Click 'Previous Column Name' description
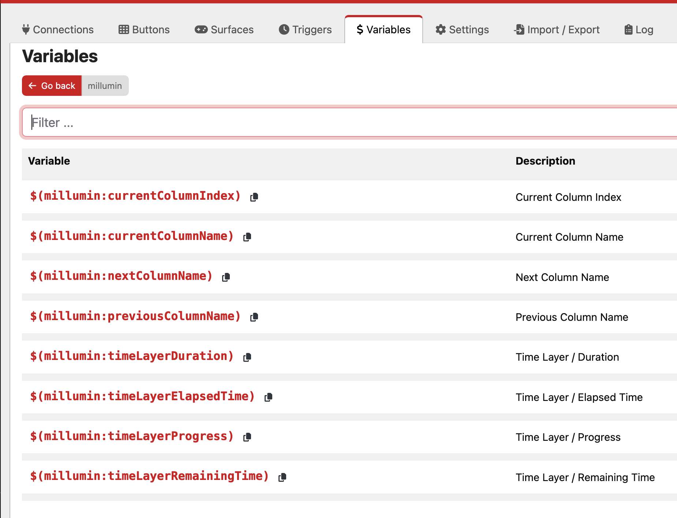The height and width of the screenshot is (518, 677). pos(572,317)
